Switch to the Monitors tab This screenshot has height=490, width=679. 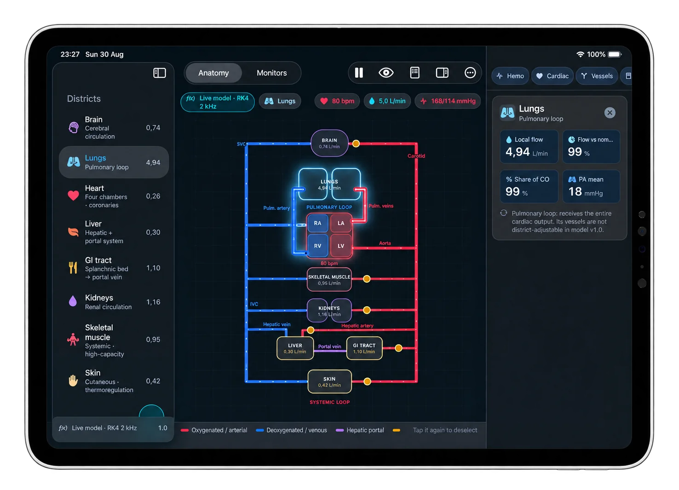(271, 73)
